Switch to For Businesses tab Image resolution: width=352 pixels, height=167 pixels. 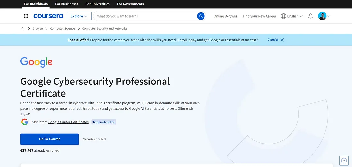pos(67,4)
